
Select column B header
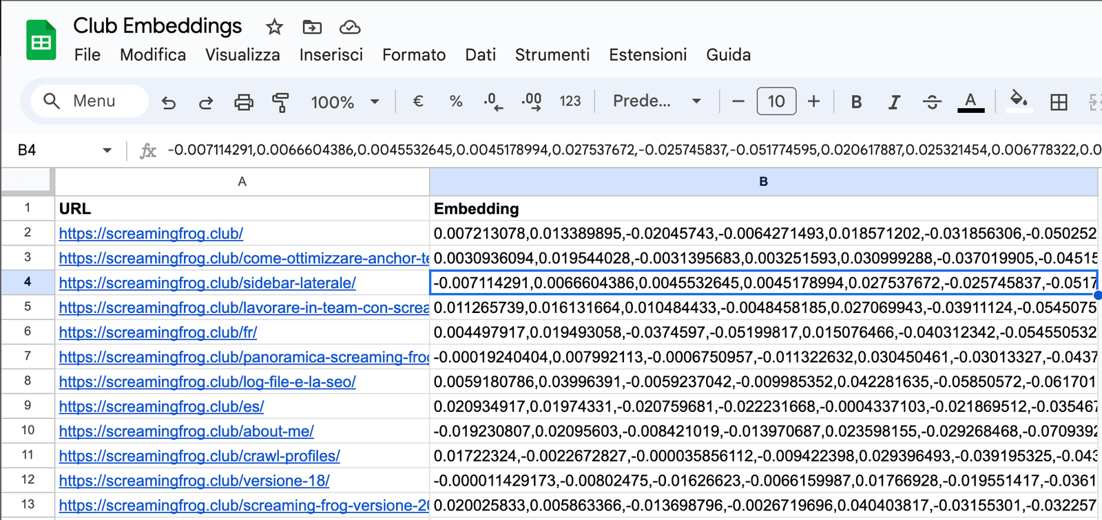[763, 182]
